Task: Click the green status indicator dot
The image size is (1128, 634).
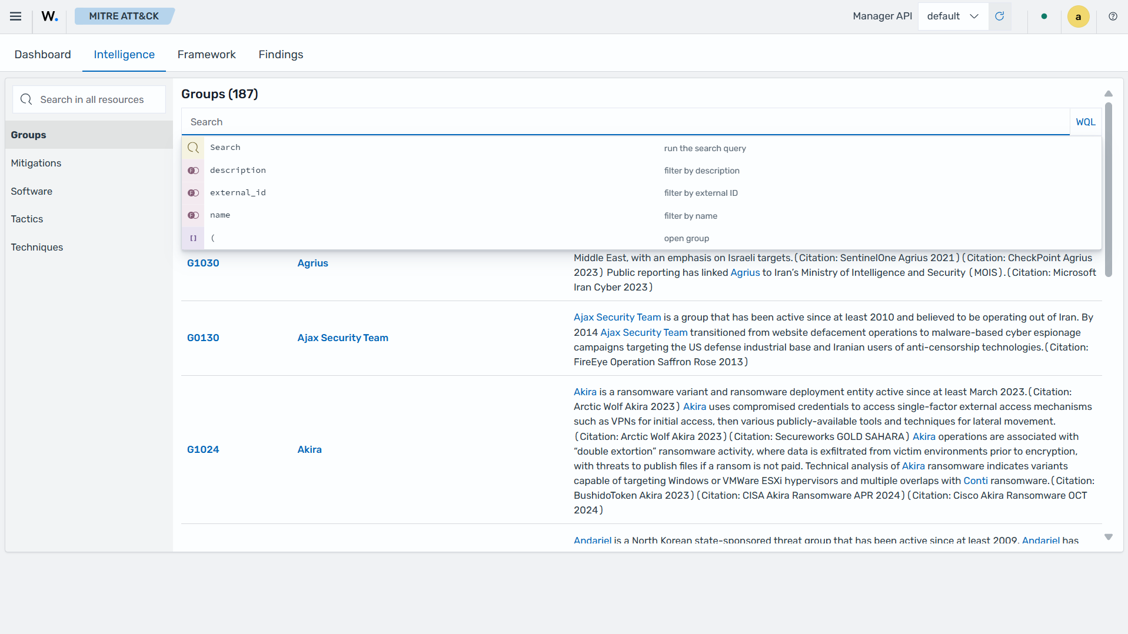Action: (x=1044, y=16)
